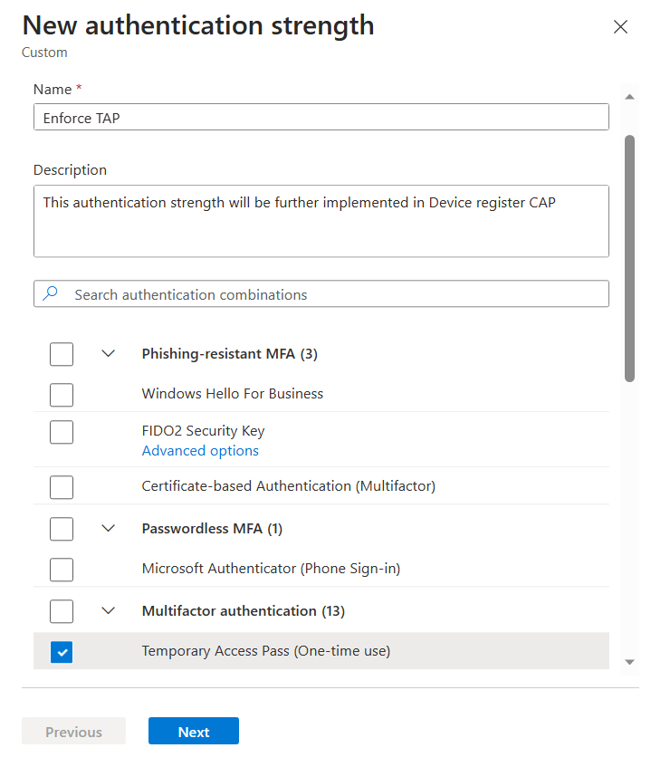Tick the FIDO2 Security Key checkbox
Screen dimensions: 651x767
[62, 432]
